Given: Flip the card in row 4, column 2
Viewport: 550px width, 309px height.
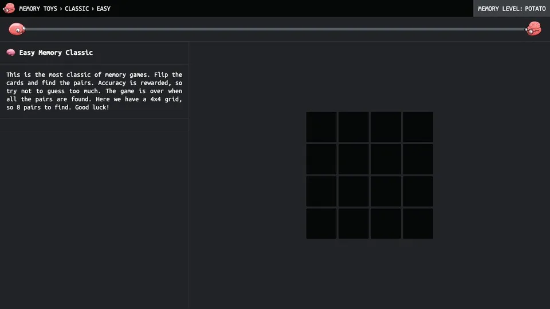Looking at the screenshot, I should (x=353, y=224).
